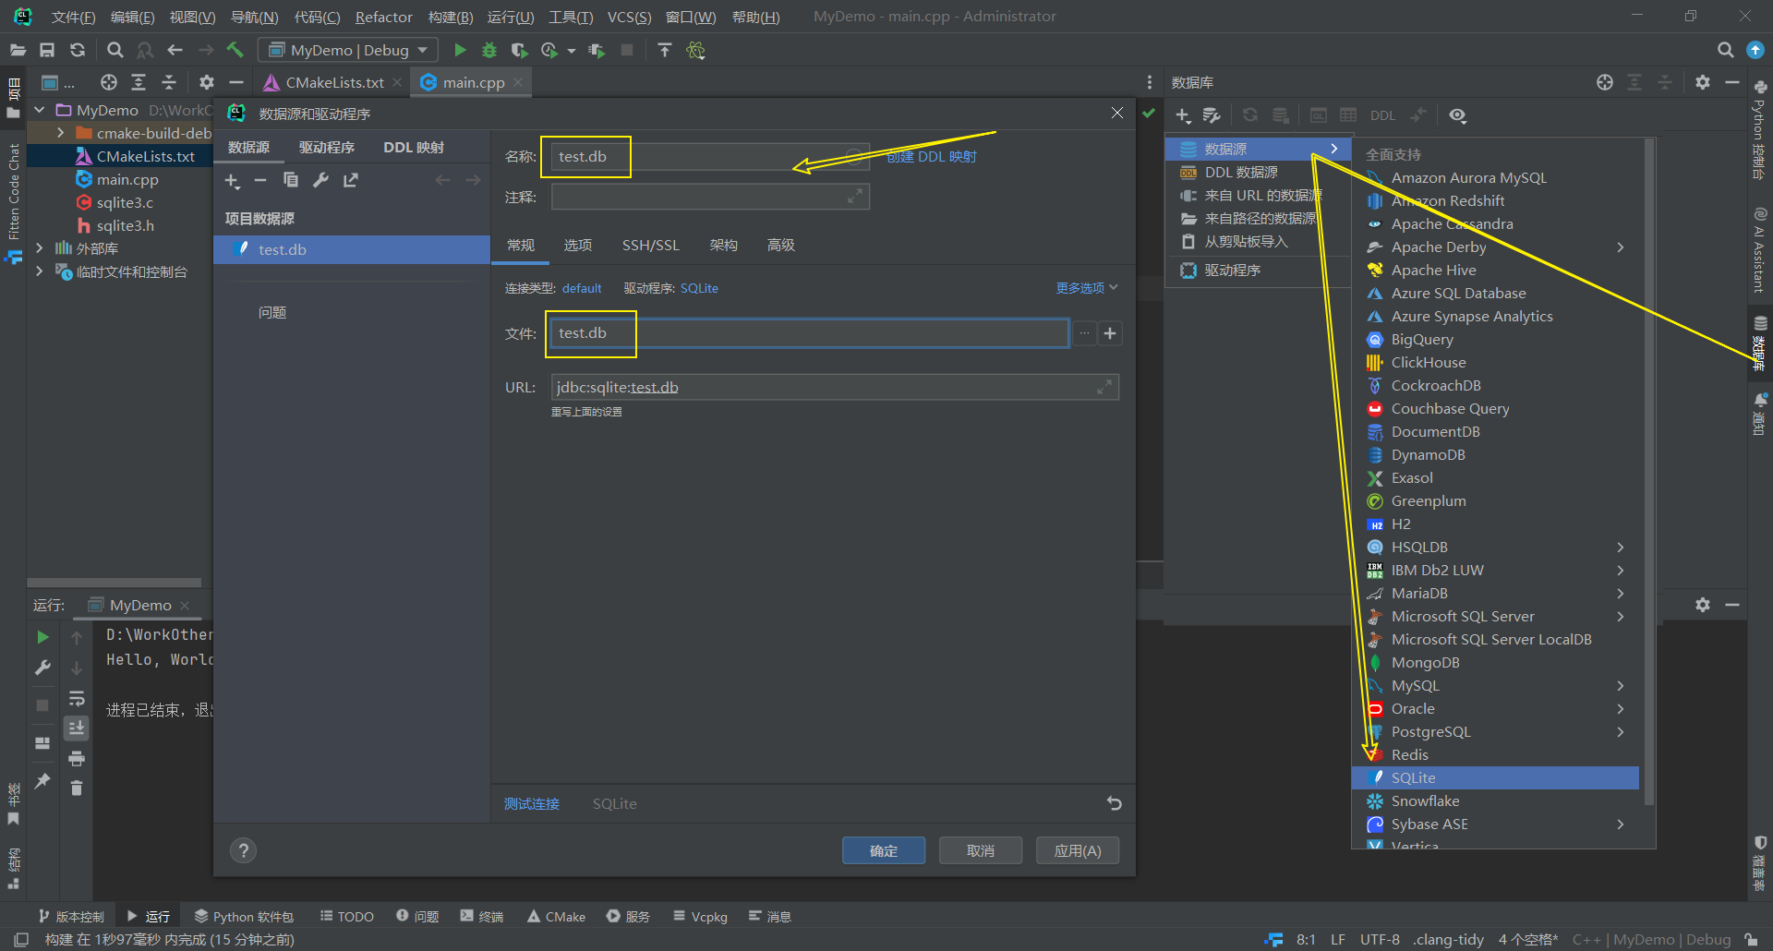1773x951 pixels.
Task: Open the MyDemo | Debug configuration dropdown
Action: click(x=348, y=50)
